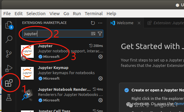Open the Extensions view icon
184x112 pixels.
9,83
